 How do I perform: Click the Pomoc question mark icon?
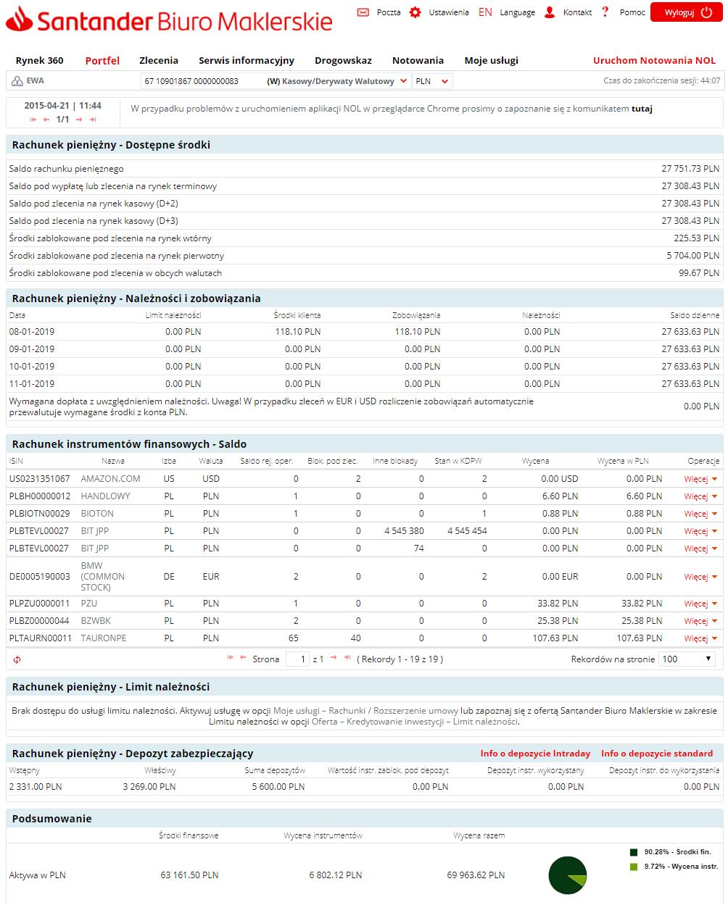coord(605,12)
